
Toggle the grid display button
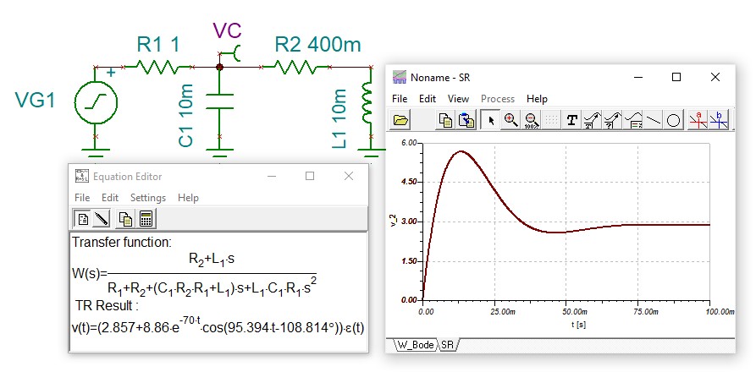pyautogui.click(x=551, y=120)
